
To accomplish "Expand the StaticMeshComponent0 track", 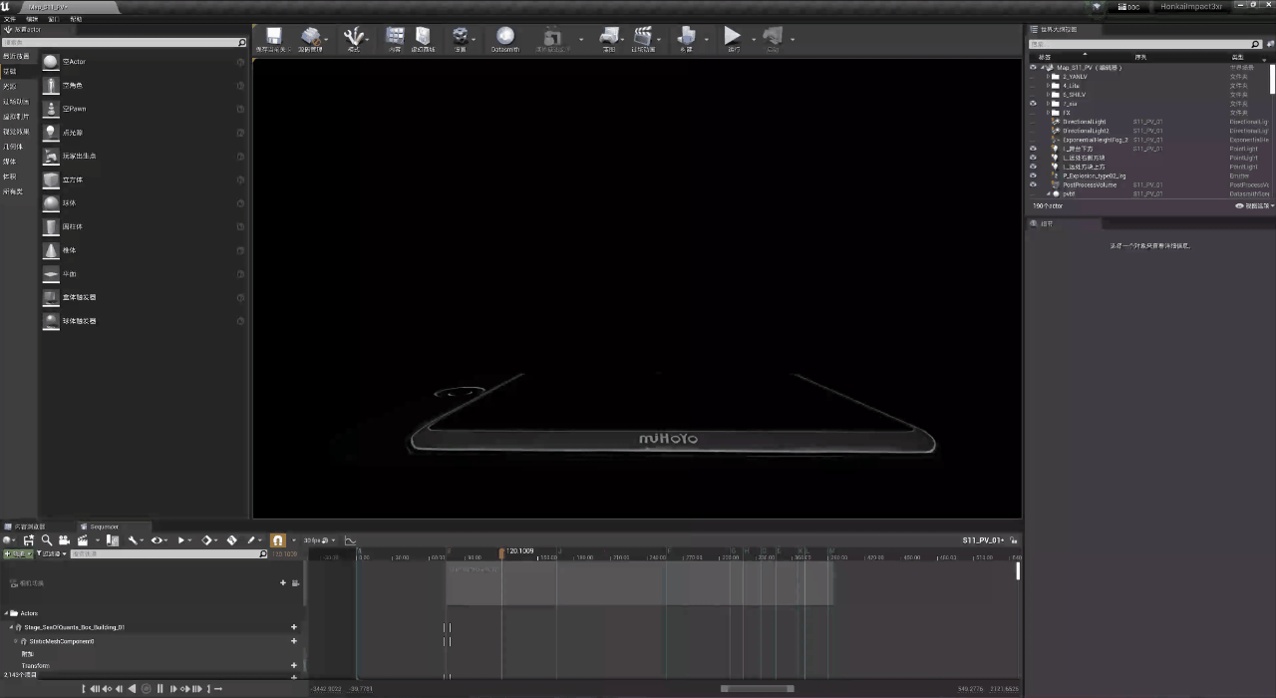I will coord(16,641).
